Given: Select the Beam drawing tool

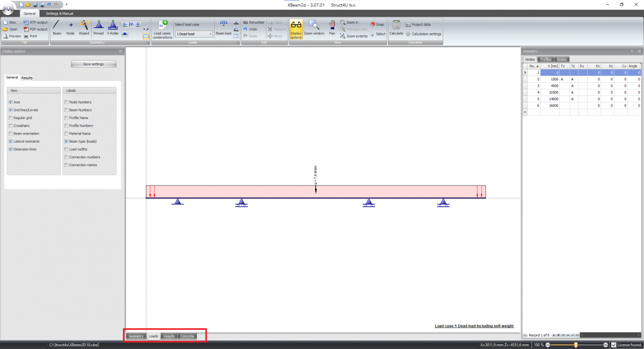Looking at the screenshot, I should tap(56, 27).
